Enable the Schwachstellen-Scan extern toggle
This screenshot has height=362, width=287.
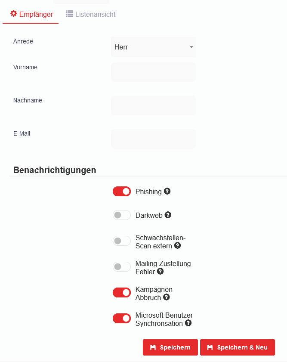click(122, 241)
